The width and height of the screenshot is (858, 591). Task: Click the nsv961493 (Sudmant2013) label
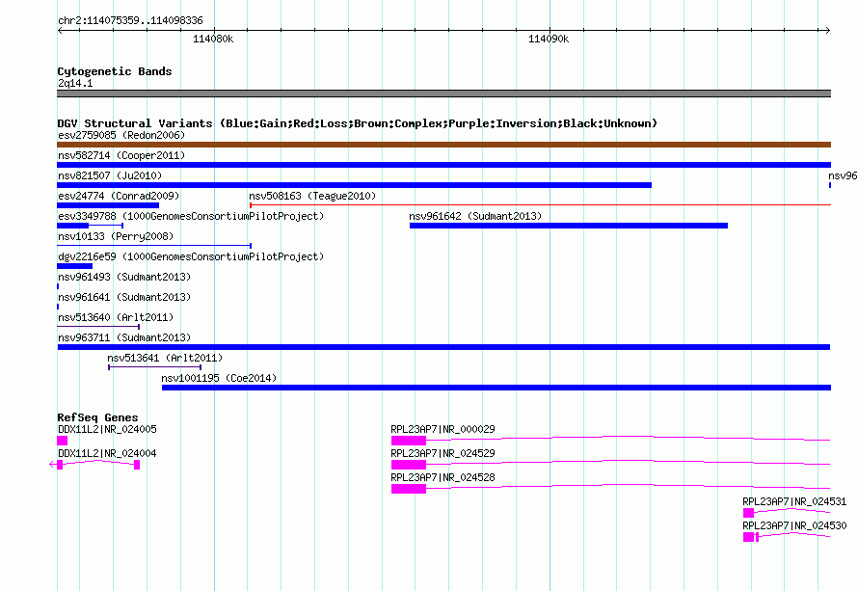[x=124, y=277]
